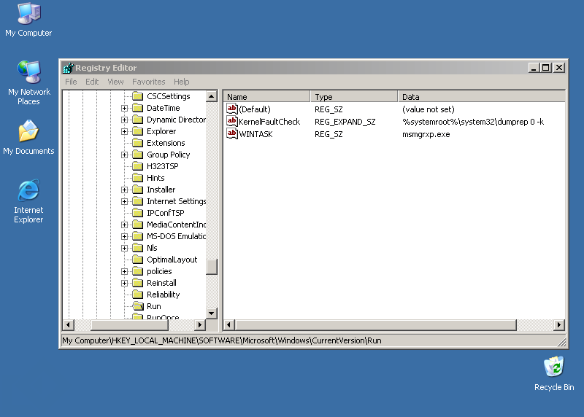
Task: Sort values by the Data column header
Action: [482, 97]
